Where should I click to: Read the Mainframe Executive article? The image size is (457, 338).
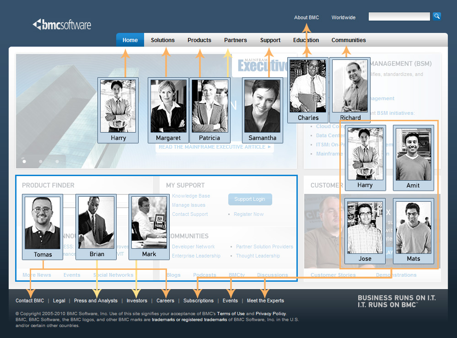[x=214, y=147]
